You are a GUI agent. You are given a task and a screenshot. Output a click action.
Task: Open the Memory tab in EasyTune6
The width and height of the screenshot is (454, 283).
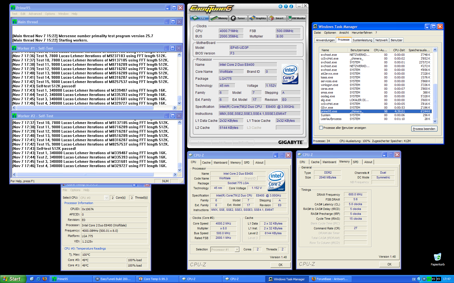click(x=219, y=18)
